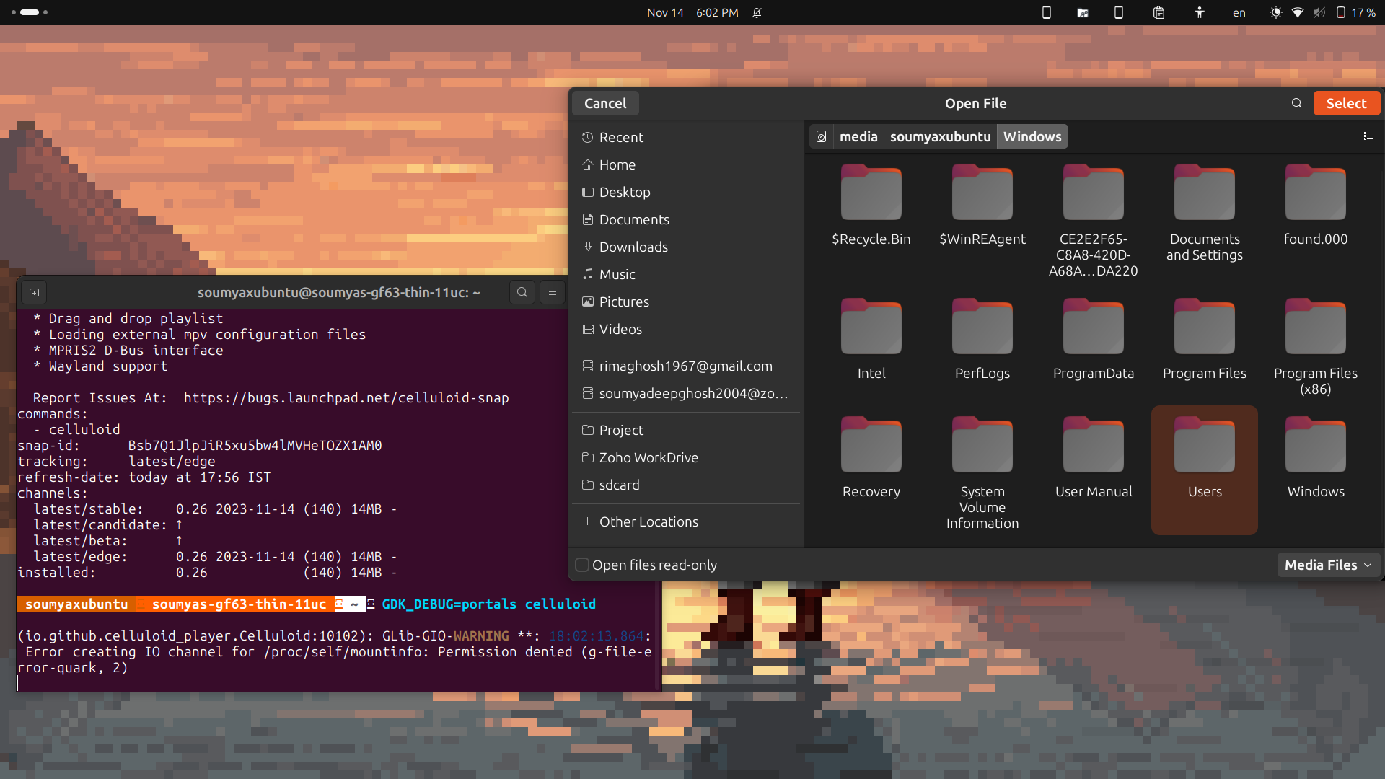Expand the Media Files filter dropdown

1327,565
